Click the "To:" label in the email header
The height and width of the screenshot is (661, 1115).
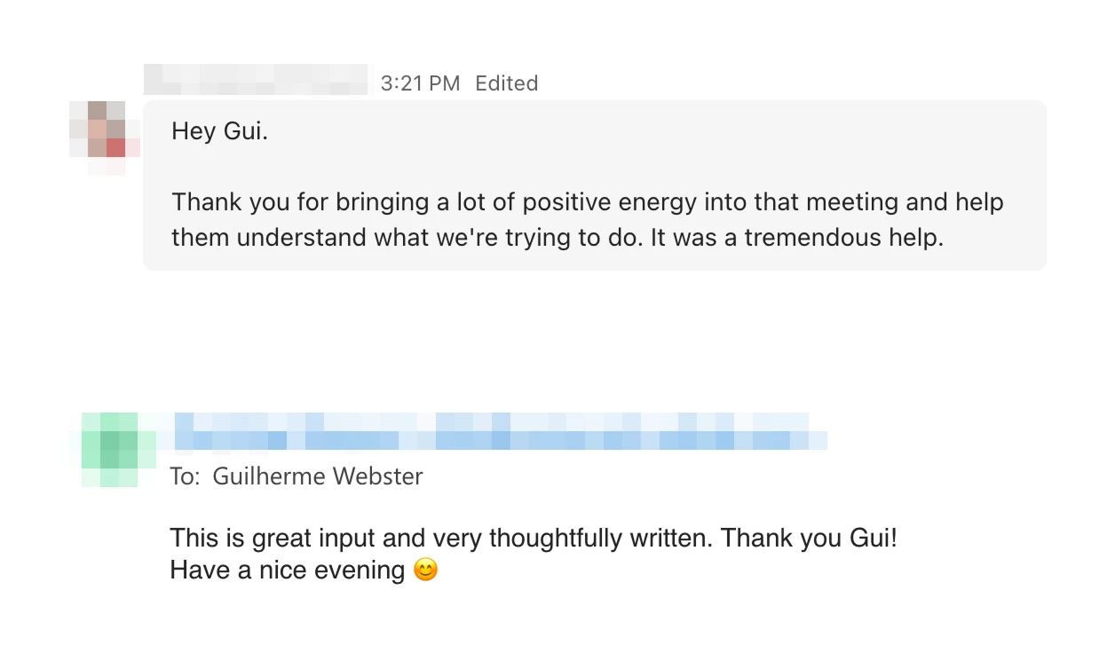pyautogui.click(x=185, y=476)
